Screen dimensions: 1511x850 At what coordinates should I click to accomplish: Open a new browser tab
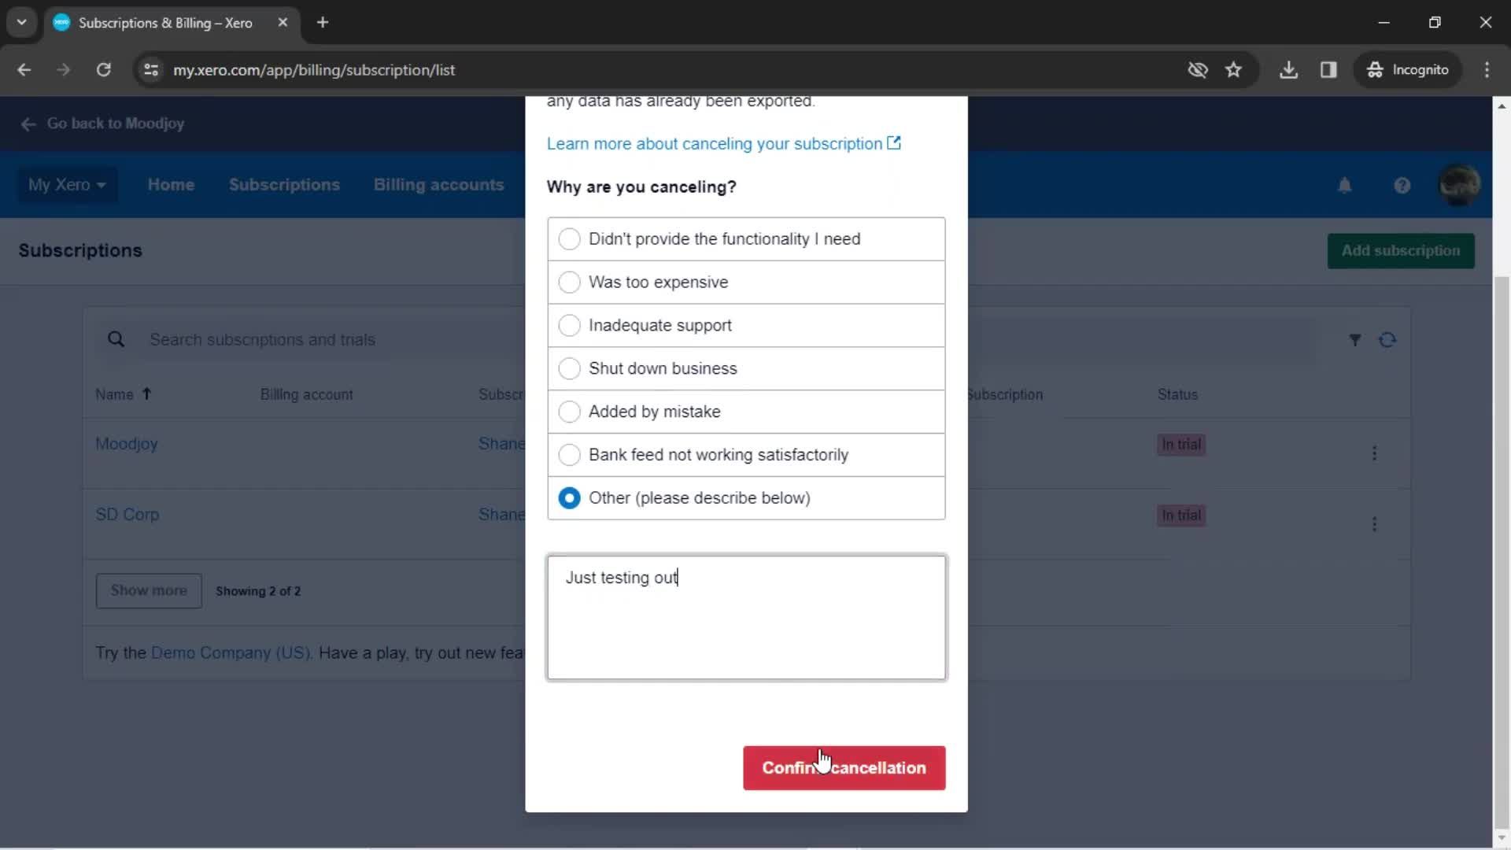pos(323,23)
